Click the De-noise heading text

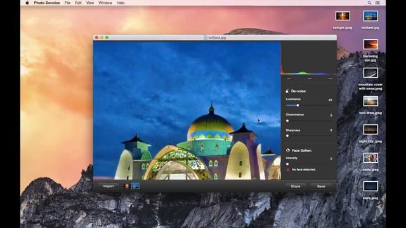point(299,91)
